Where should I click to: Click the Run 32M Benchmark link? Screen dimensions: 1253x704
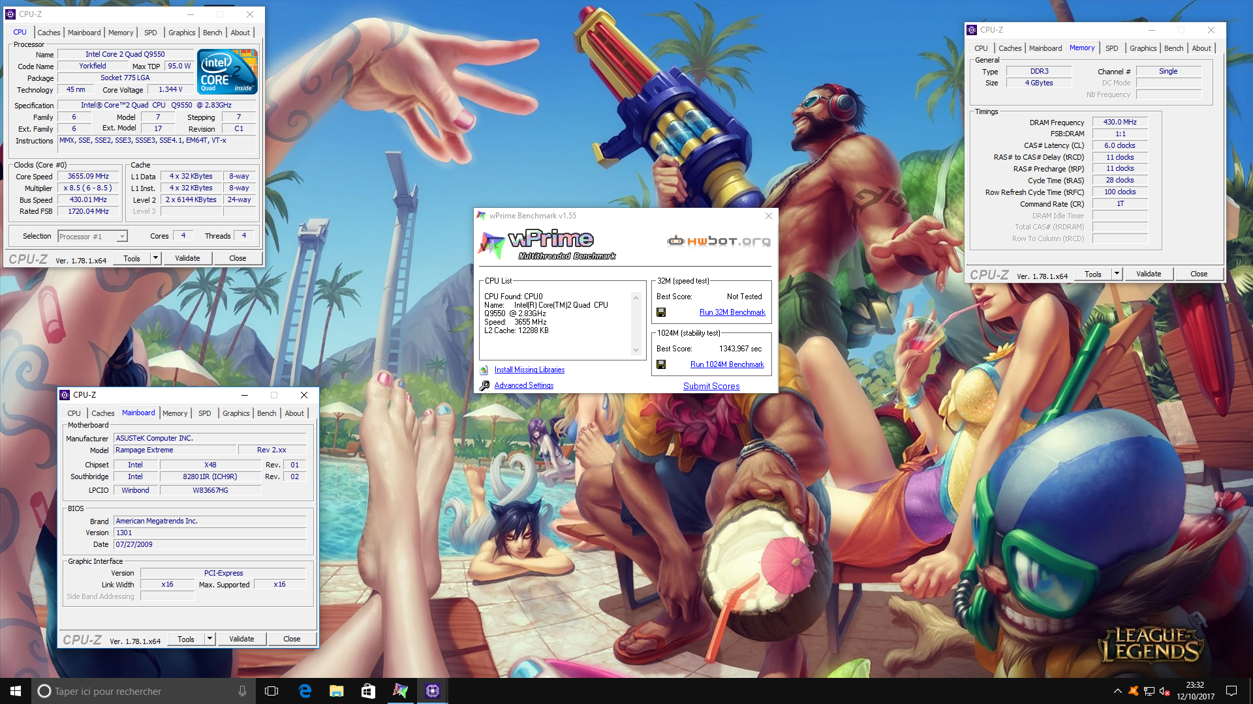(x=732, y=312)
